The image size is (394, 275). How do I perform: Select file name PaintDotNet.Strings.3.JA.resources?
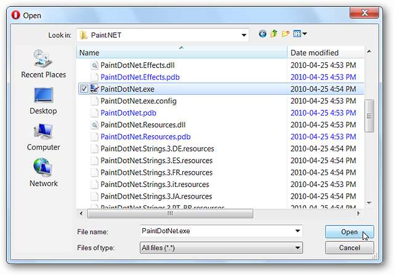point(156,196)
